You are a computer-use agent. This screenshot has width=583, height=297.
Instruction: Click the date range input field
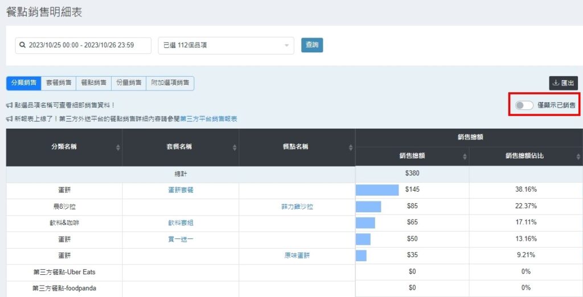pos(85,46)
